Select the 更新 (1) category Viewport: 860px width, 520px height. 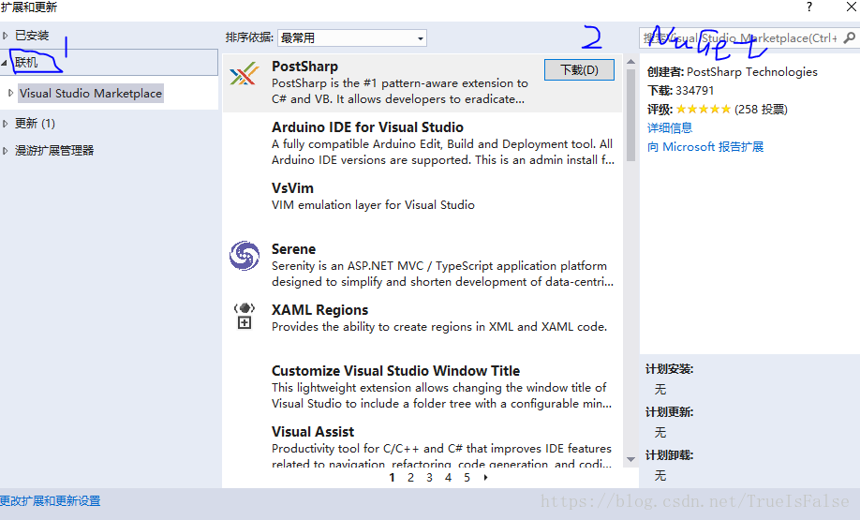click(x=35, y=124)
